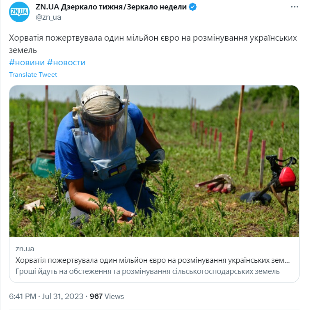Click the word земель in tweet text
311x310 pixels.
(23, 50)
